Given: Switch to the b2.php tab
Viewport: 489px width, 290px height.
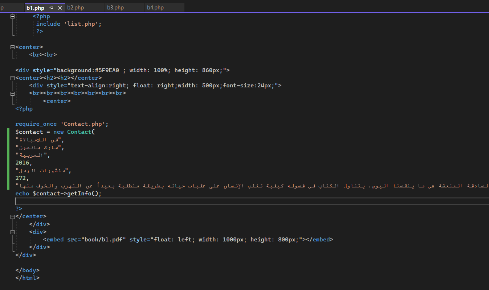Looking at the screenshot, I should click(76, 8).
